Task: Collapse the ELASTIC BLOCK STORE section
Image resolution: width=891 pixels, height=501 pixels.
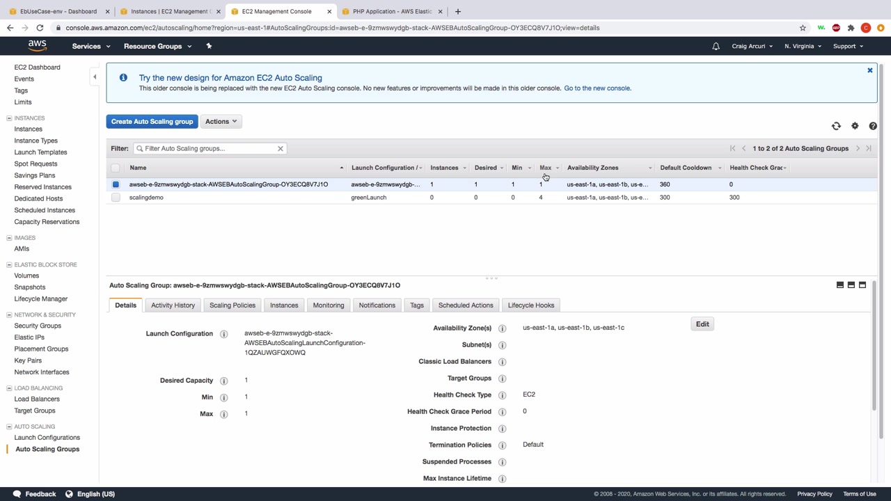Action: (x=9, y=264)
